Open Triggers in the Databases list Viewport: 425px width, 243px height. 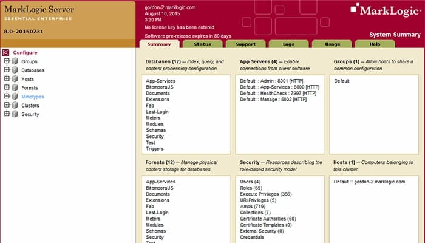(154, 149)
